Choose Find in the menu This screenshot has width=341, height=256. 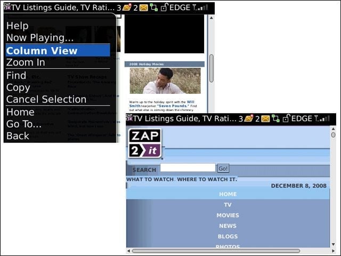pyautogui.click(x=16, y=76)
